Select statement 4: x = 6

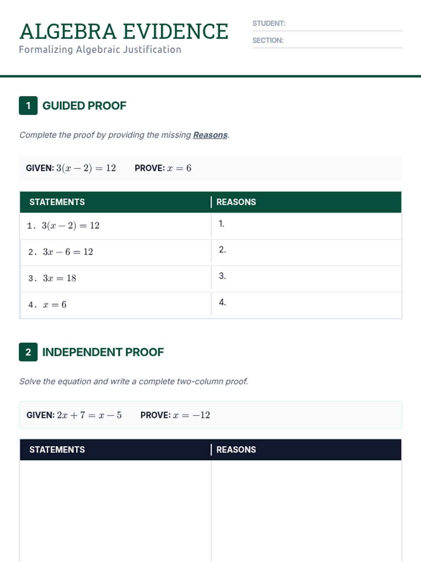[54, 305]
